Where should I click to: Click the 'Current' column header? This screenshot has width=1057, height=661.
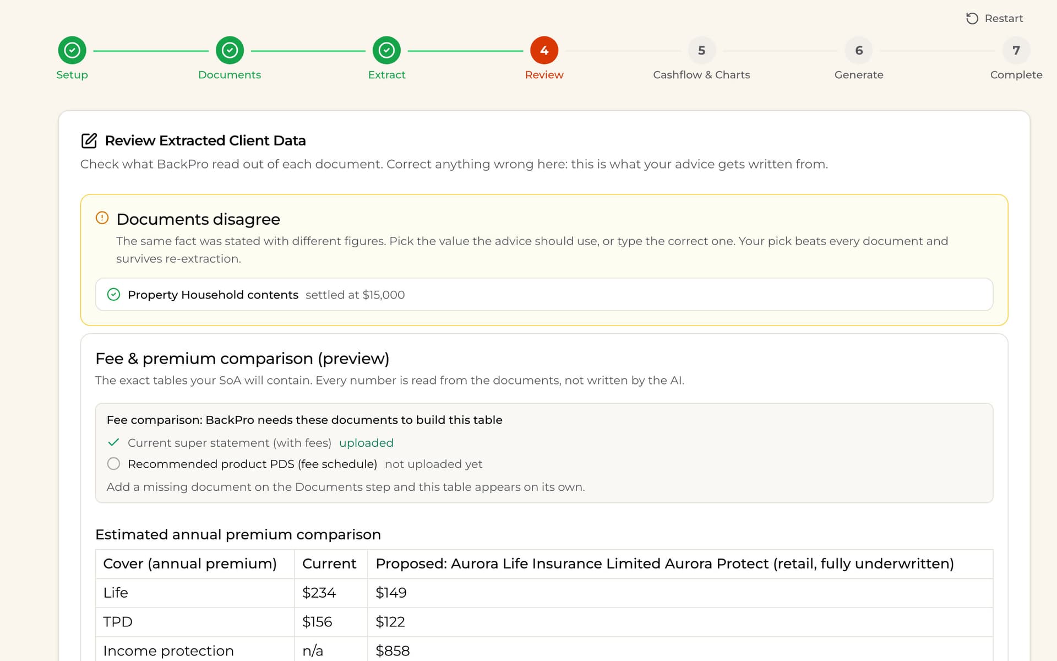pos(331,564)
